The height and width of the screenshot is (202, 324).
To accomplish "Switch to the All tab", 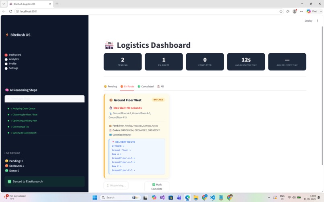I will click(160, 87).
